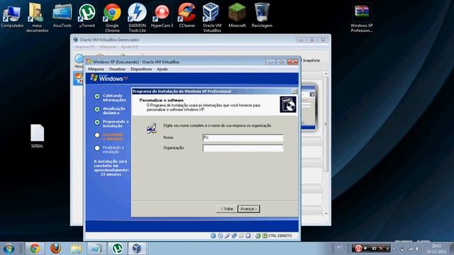Click the Atualização dinâmica setup step
This screenshot has height=255, width=454.
(113, 110)
